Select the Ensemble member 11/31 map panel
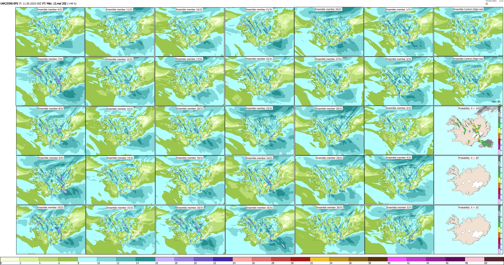 tap(120, 32)
